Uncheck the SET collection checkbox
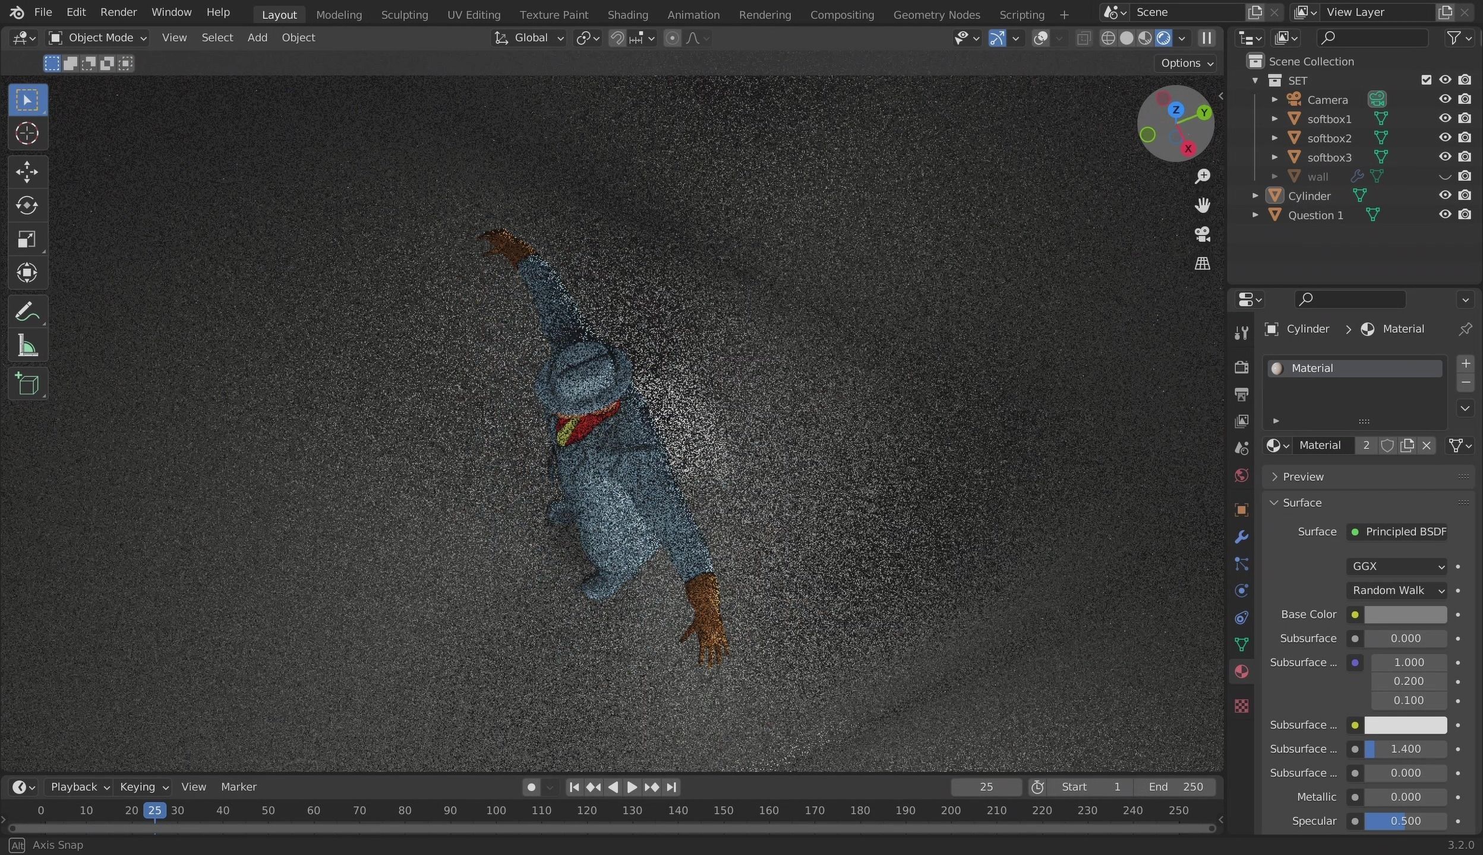Screen dimensions: 1483x855 (x=1427, y=80)
